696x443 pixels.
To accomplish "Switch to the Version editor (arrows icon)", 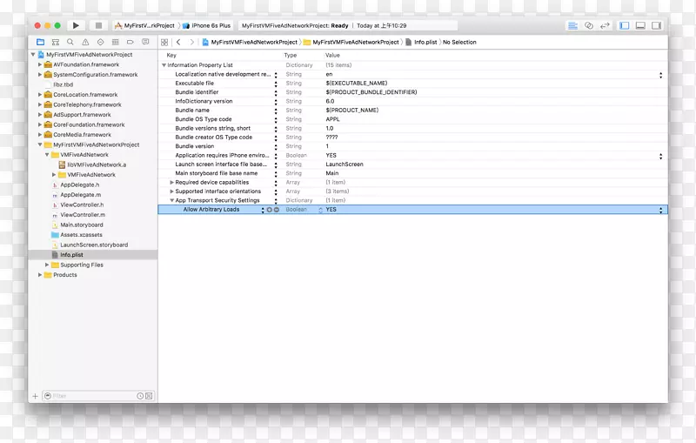I will pos(604,26).
